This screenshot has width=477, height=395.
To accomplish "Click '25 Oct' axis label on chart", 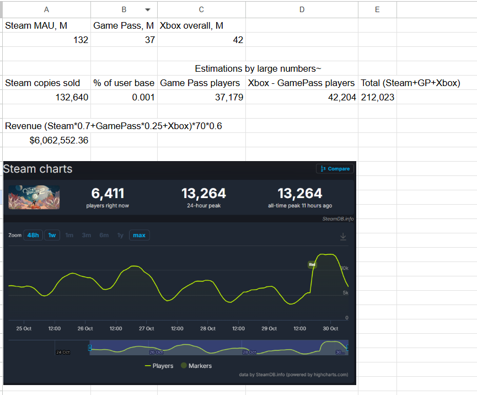I will [x=24, y=328].
